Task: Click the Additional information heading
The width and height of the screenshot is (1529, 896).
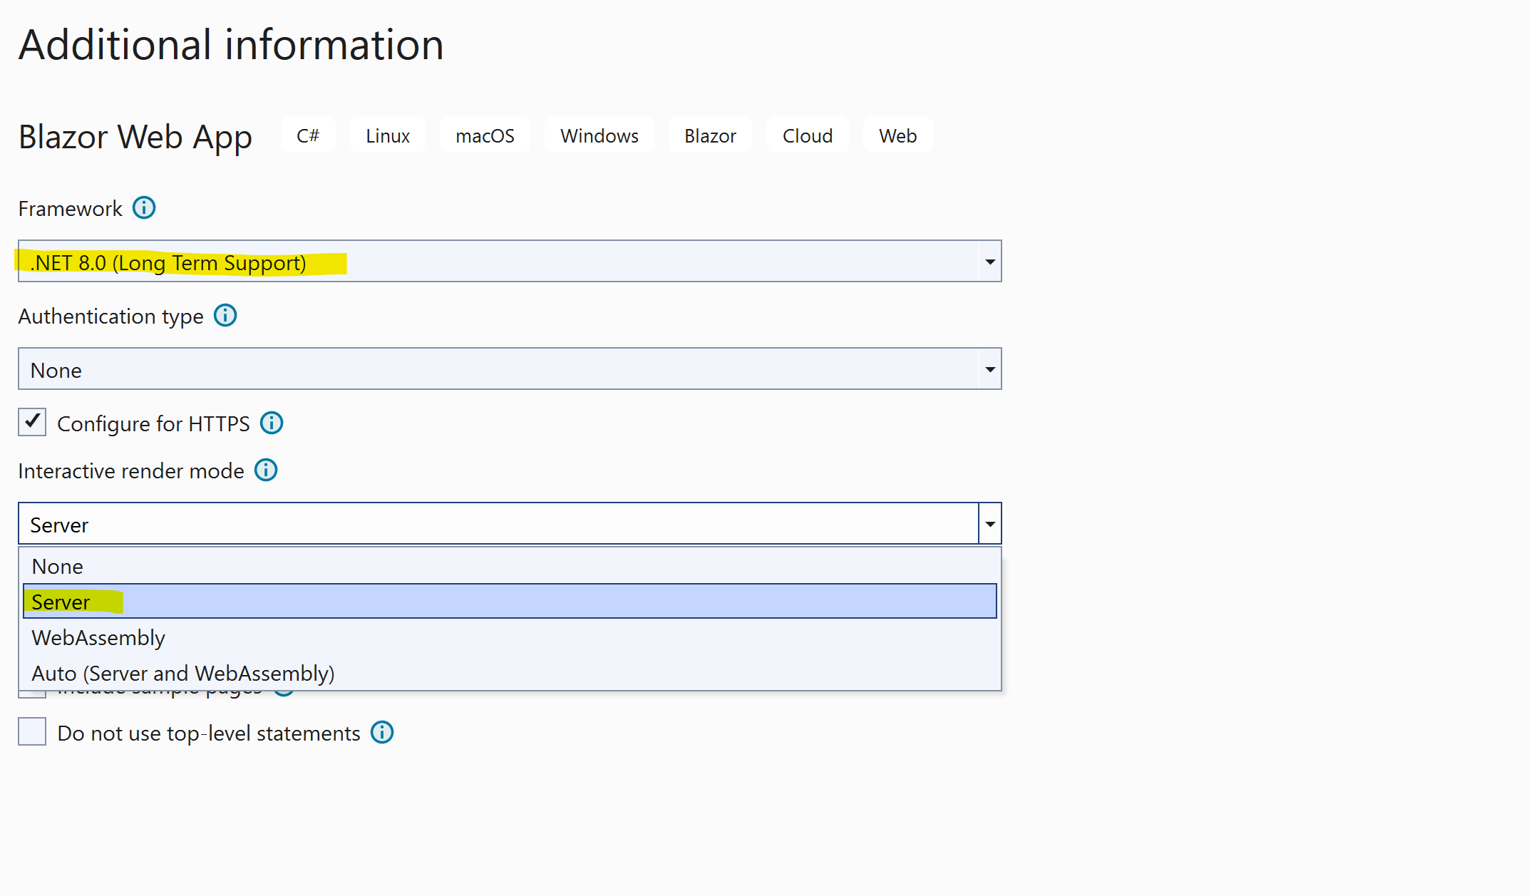Action: [x=232, y=45]
